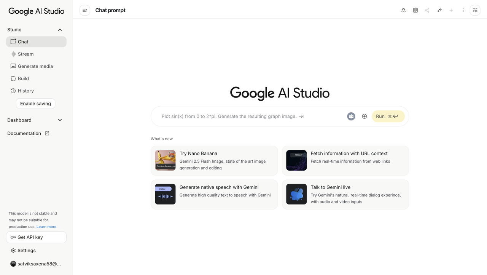The width and height of the screenshot is (487, 275).
Task: Open the compare mode side-by-side icon
Action: 415,10
